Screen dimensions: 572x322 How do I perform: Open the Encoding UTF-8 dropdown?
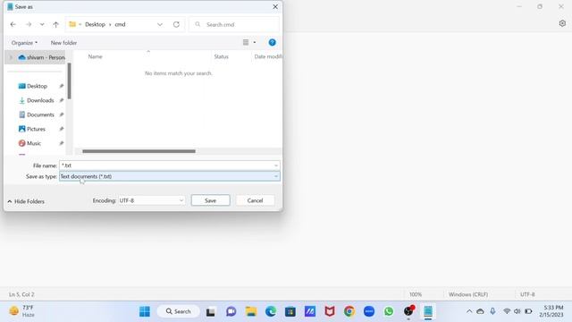click(x=151, y=200)
